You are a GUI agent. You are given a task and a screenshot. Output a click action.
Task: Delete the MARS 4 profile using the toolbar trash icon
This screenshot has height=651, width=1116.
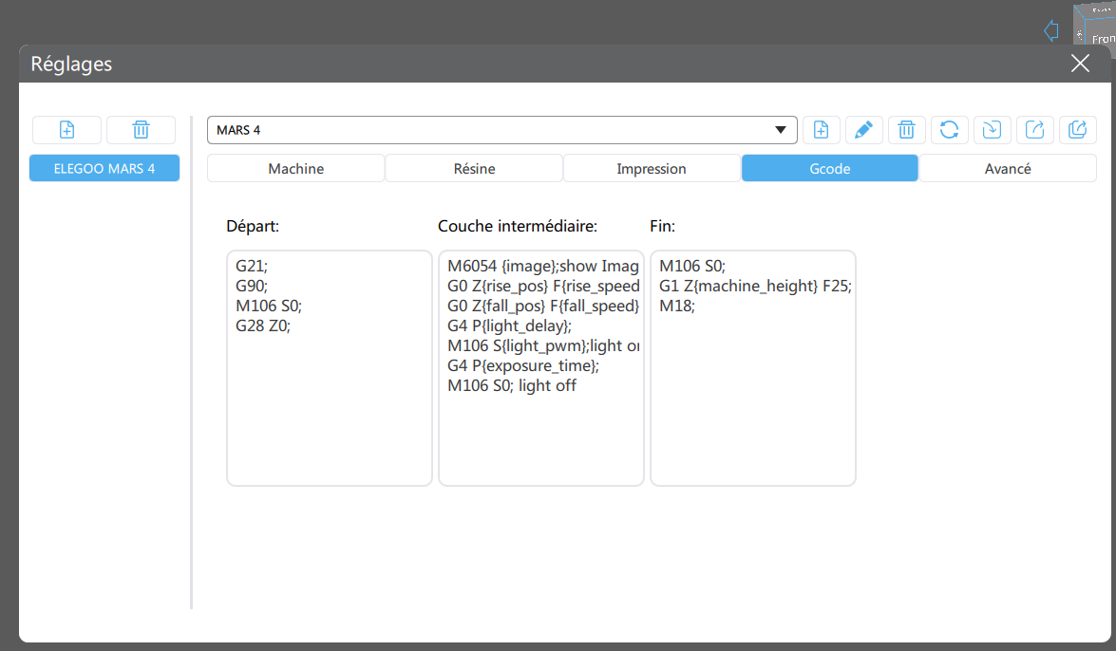coord(906,129)
